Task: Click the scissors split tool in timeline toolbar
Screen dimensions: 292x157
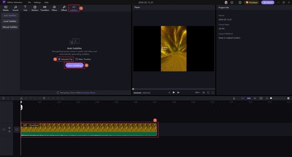Action: click(x=21, y=98)
